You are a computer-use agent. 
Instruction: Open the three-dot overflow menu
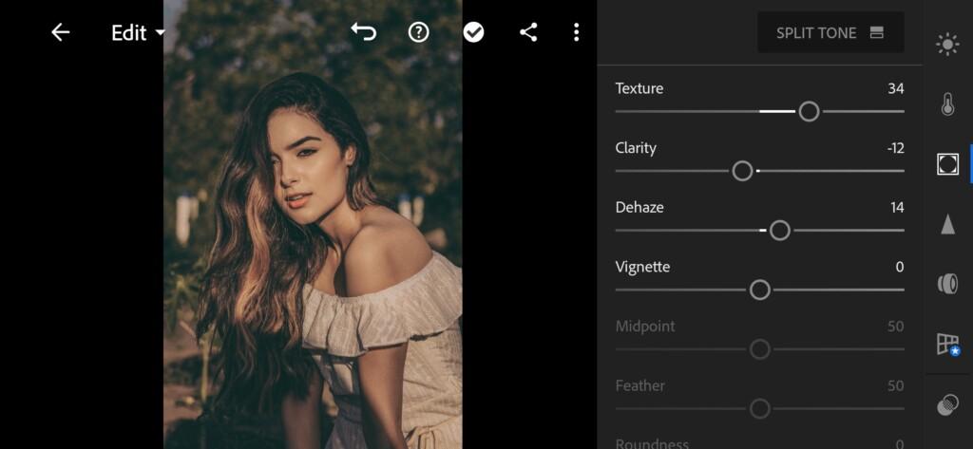(577, 32)
